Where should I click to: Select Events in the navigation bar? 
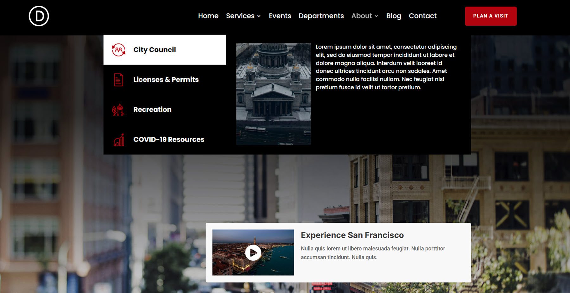[280, 16]
